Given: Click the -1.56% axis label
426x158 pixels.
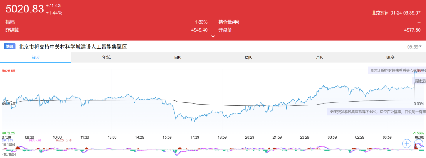Looking at the screenshot, I should 419,133.
